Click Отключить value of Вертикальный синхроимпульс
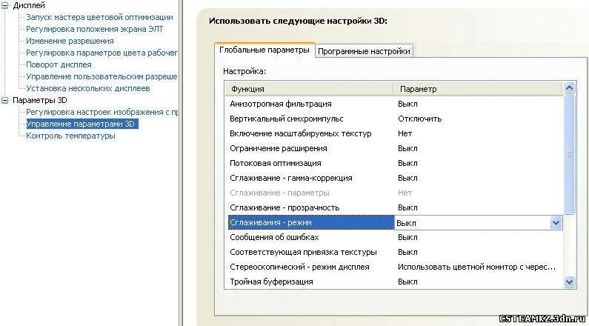This screenshot has height=326, width=589. pos(419,119)
